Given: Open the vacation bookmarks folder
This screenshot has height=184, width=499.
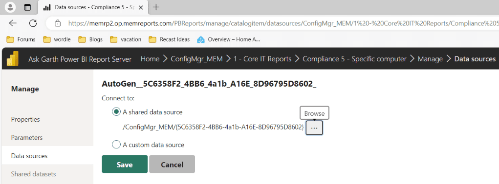Looking at the screenshot, I should pos(126,39).
